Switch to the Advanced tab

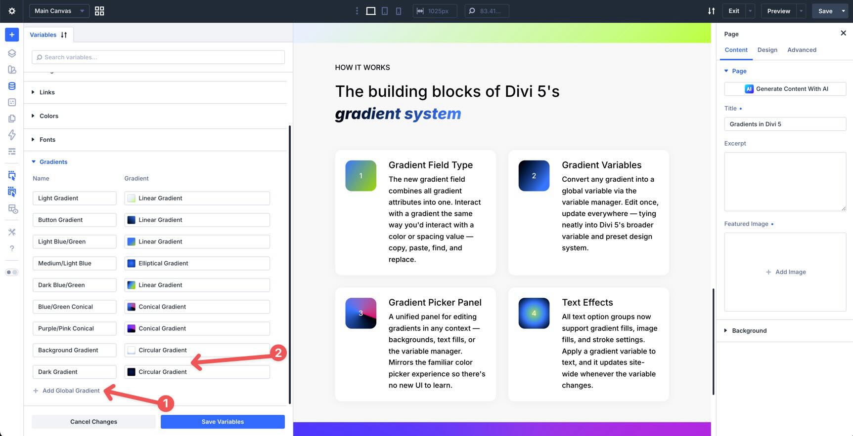(x=802, y=50)
